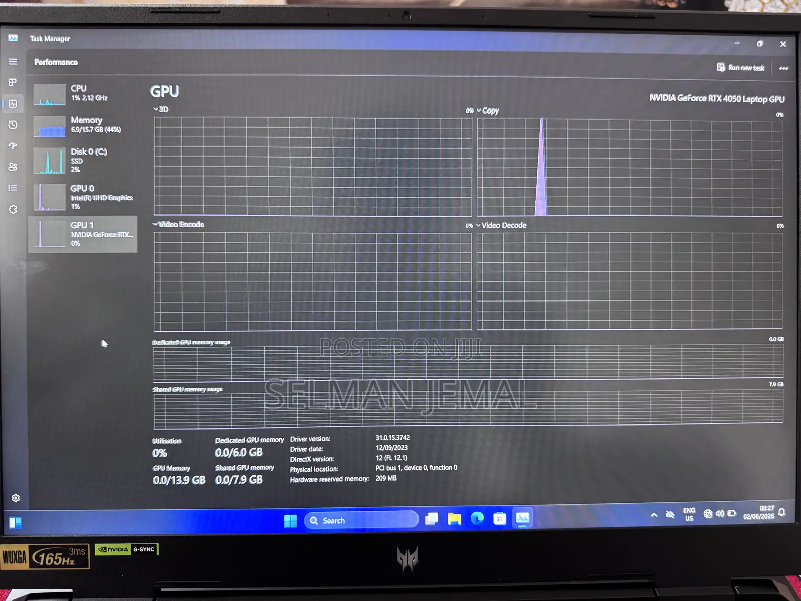The image size is (801, 601).
Task: Open the Services icon in sidebar
Action: pyautogui.click(x=13, y=209)
